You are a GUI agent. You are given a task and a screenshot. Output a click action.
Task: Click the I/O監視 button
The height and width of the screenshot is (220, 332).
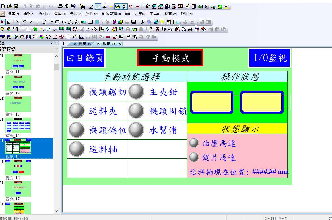(270, 58)
